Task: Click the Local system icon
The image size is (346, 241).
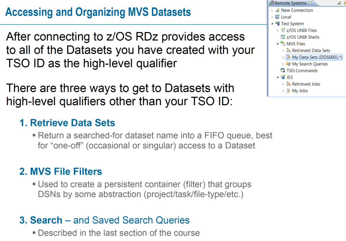Action: click(278, 17)
